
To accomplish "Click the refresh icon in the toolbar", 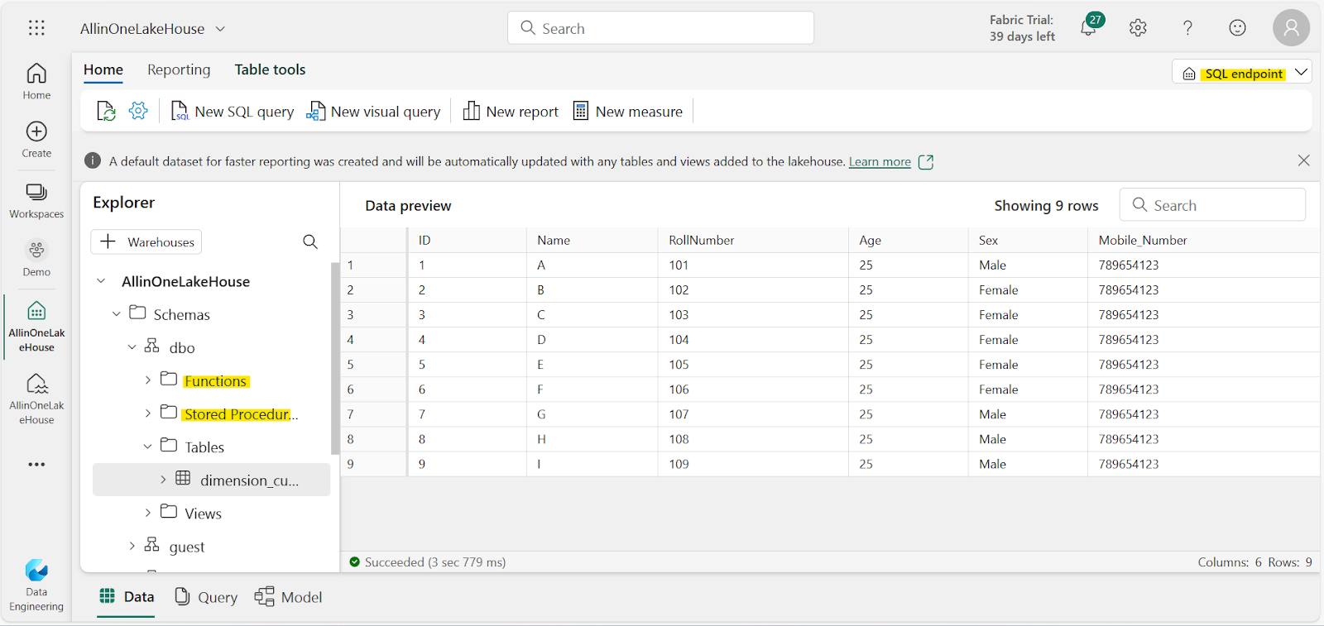I will 106,111.
